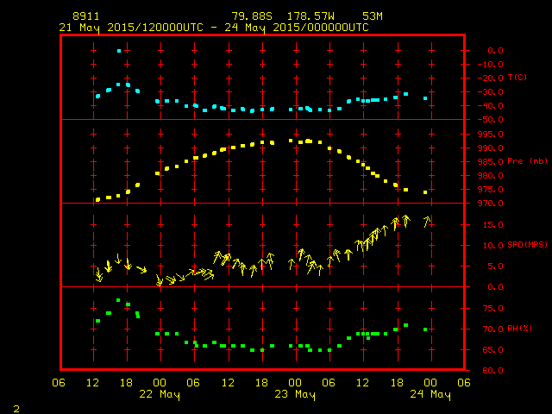This screenshot has width=552, height=414.
Task: Click the "990.0" pressure axis value
Action: coord(491,147)
